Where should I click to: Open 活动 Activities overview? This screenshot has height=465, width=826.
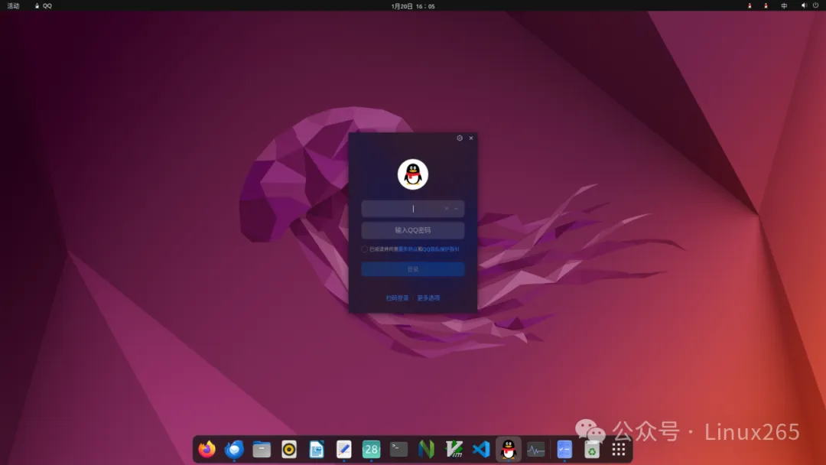[x=13, y=6]
